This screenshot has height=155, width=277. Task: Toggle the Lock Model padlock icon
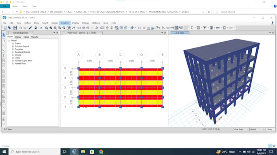click(36, 28)
